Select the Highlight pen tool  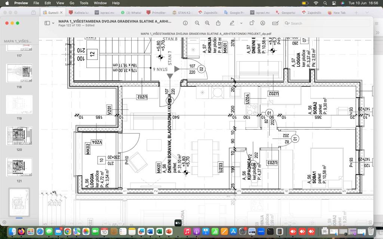tap(232, 23)
